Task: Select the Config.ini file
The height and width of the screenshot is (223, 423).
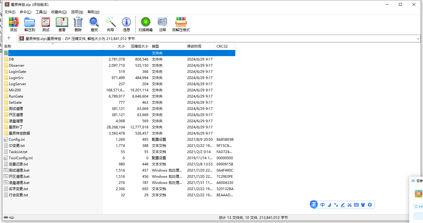Action: pos(17,140)
